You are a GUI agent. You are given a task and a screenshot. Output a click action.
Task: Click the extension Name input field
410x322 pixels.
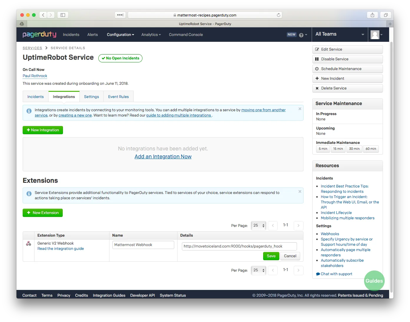tap(143, 245)
